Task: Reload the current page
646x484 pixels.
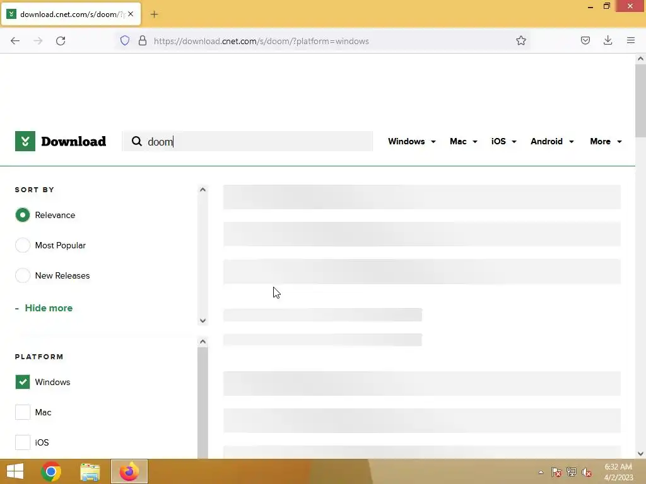Action: click(61, 41)
